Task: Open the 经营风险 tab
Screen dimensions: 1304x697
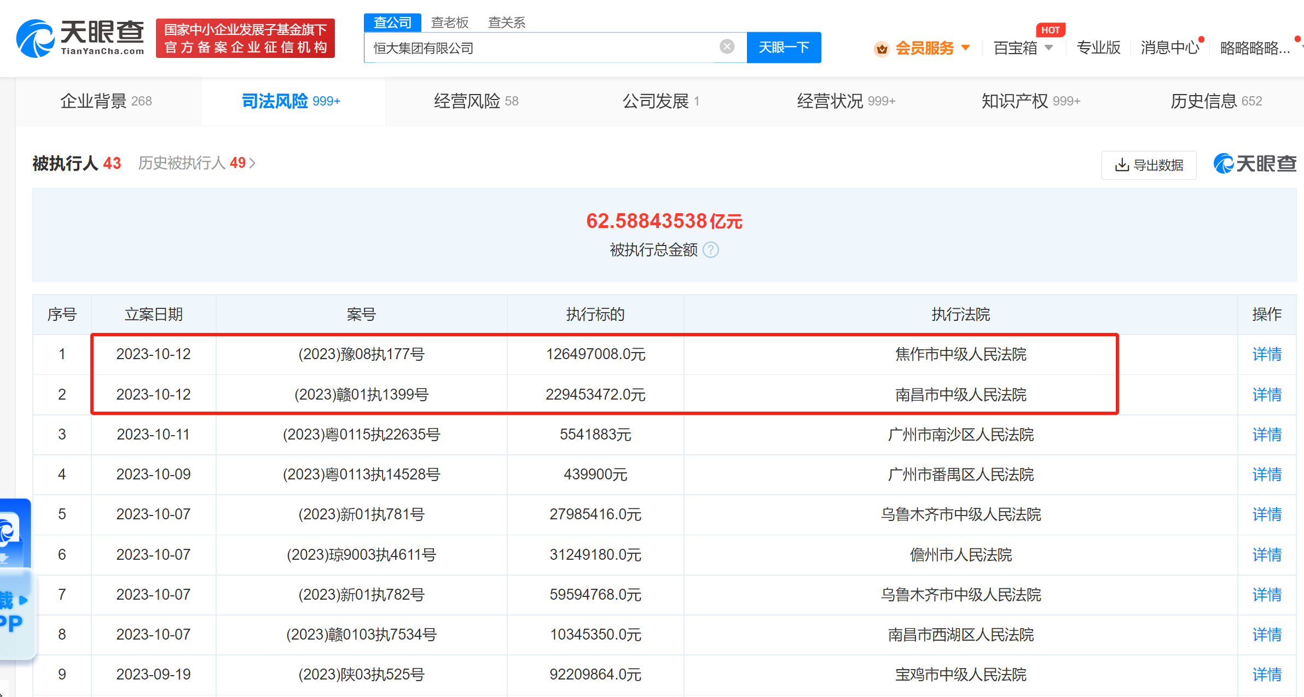Action: click(x=476, y=101)
